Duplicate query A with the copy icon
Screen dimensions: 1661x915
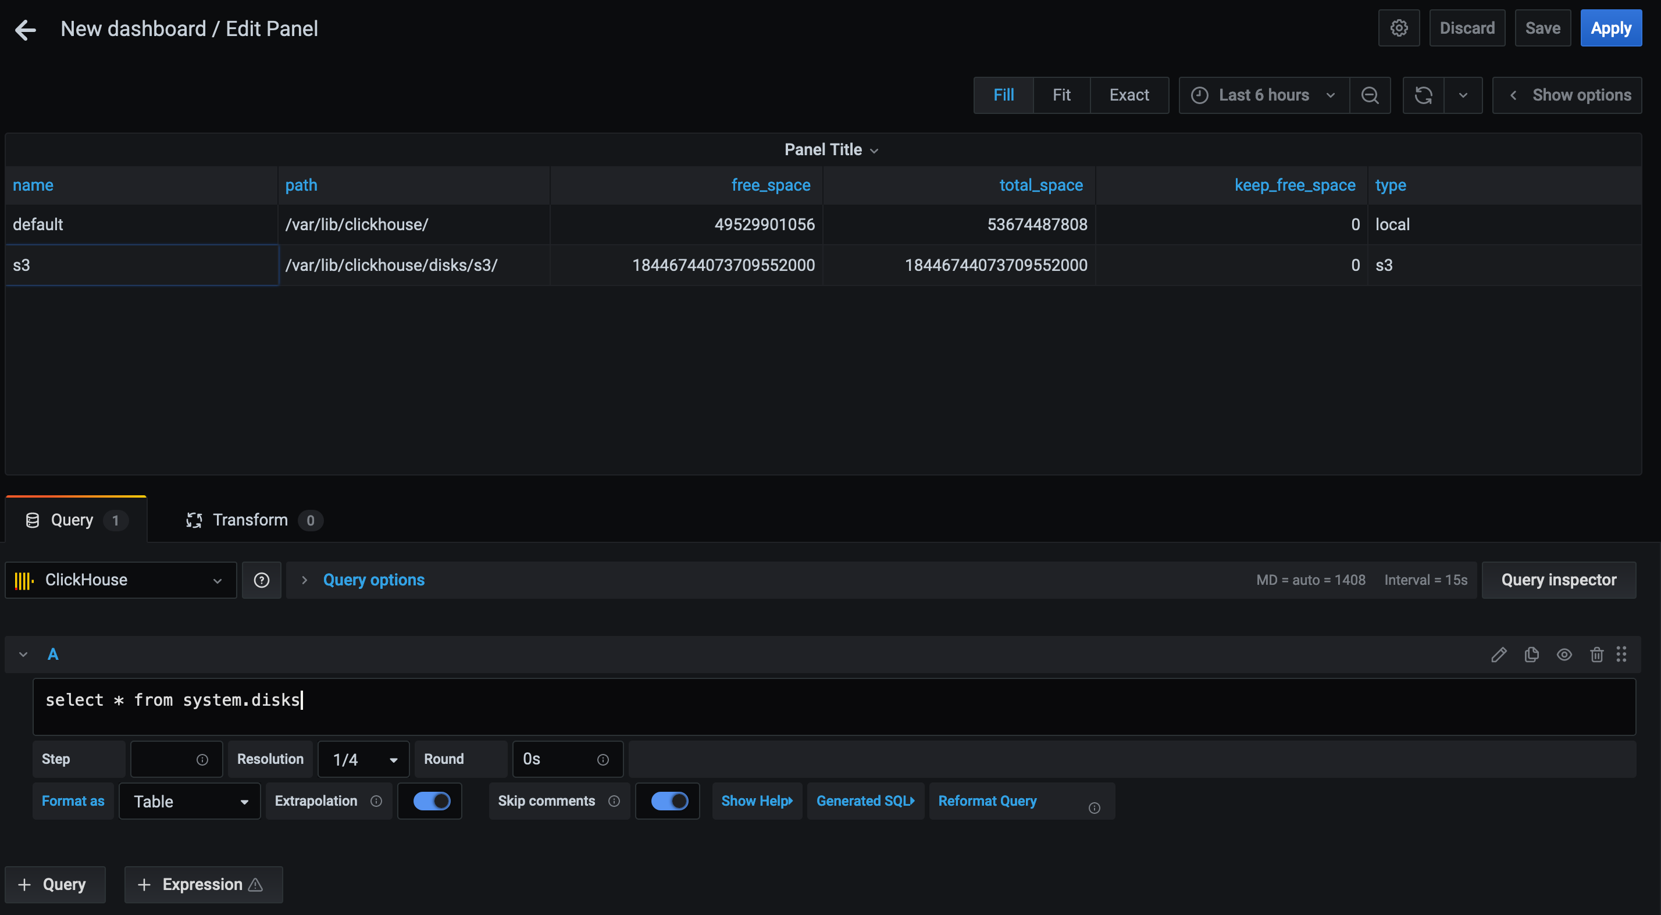pyautogui.click(x=1531, y=655)
